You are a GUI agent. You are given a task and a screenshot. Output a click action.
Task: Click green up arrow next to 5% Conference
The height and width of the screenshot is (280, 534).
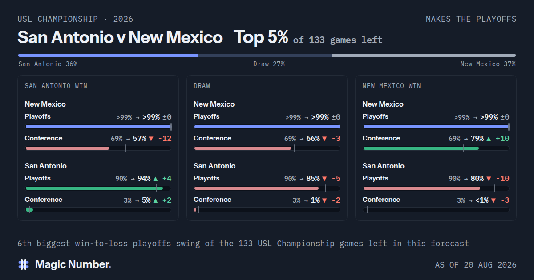point(155,200)
